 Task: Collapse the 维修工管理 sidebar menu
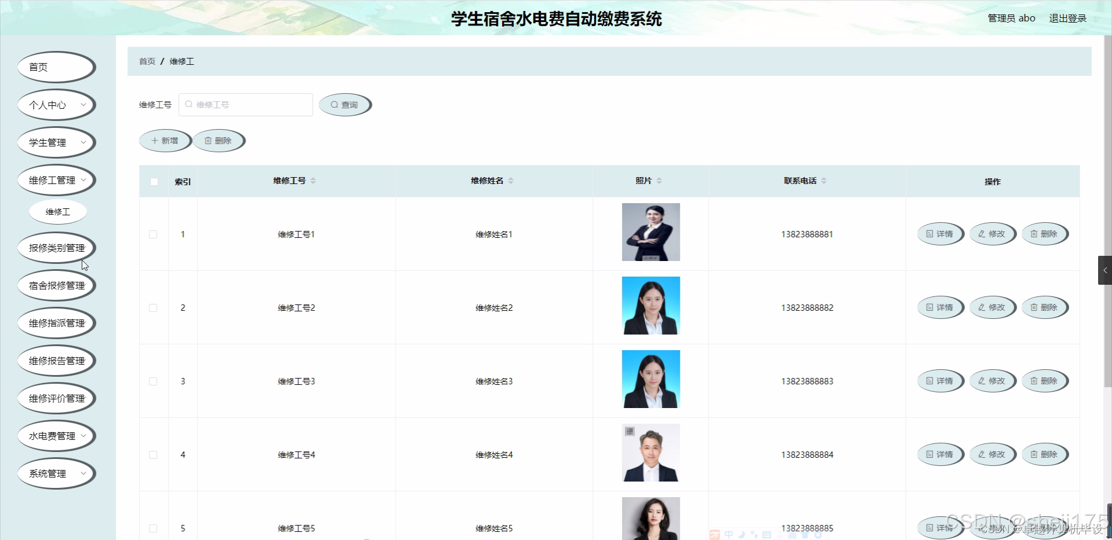pyautogui.click(x=56, y=179)
